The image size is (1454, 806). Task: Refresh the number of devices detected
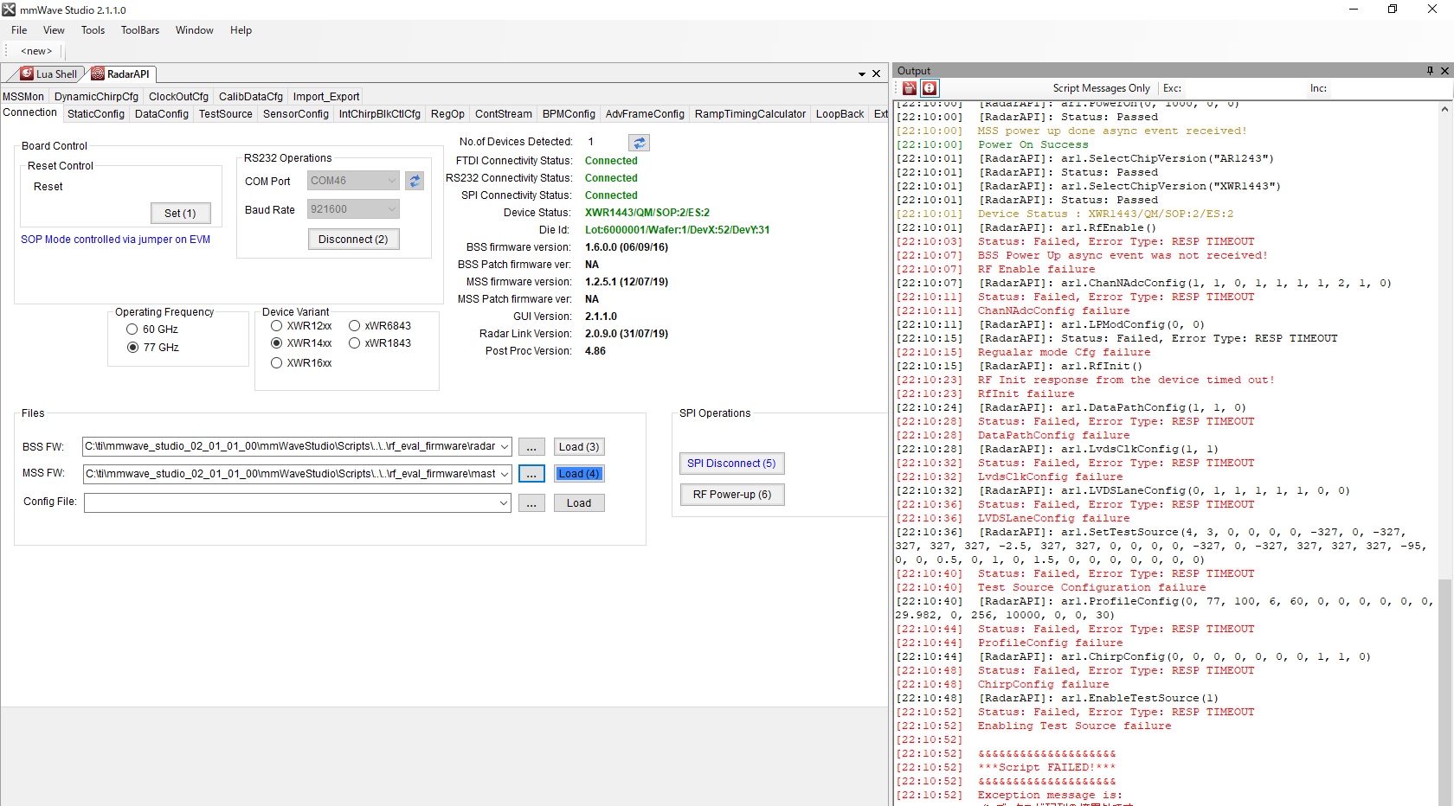click(639, 143)
